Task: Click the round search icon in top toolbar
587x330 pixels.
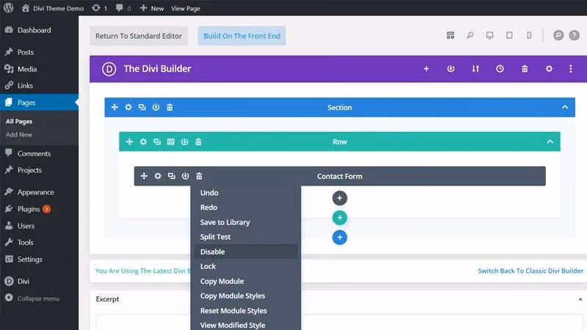Action: pos(558,35)
